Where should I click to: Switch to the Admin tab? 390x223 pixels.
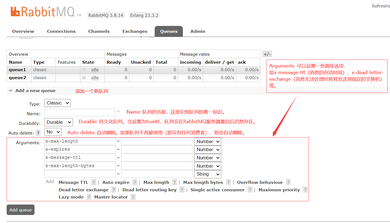pyautogui.click(x=198, y=31)
